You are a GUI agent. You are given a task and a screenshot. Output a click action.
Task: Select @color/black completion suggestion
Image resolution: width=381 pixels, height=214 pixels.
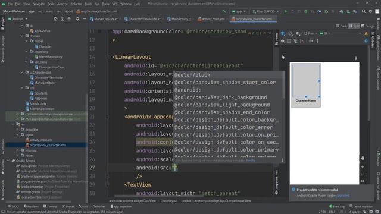click(228, 75)
